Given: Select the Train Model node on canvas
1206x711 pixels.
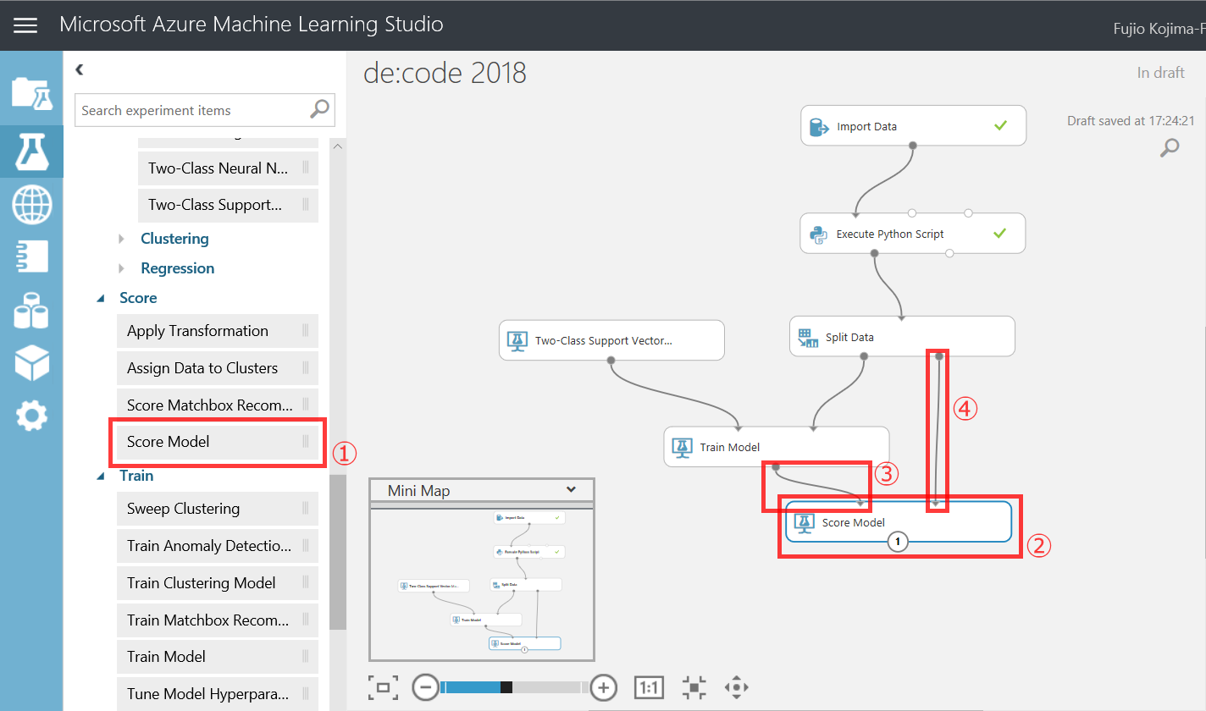Looking at the screenshot, I should click(776, 447).
